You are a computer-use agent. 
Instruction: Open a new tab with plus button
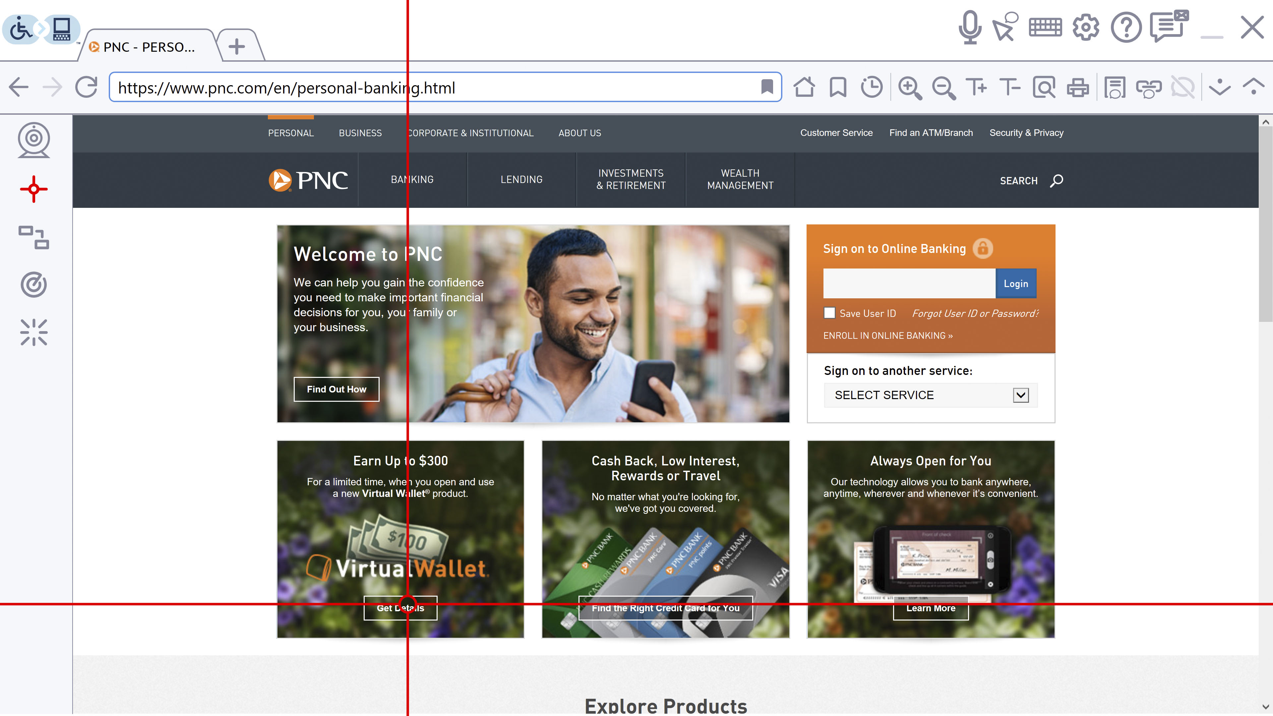pyautogui.click(x=237, y=46)
